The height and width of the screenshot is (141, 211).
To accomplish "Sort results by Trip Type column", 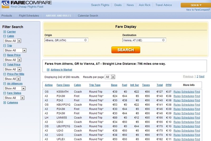I will 95,85.
